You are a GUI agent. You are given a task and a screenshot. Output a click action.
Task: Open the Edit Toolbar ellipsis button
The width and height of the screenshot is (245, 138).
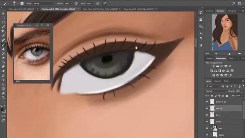3,102
